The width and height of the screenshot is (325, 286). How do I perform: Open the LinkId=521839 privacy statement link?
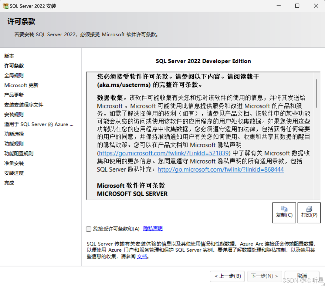(164, 153)
